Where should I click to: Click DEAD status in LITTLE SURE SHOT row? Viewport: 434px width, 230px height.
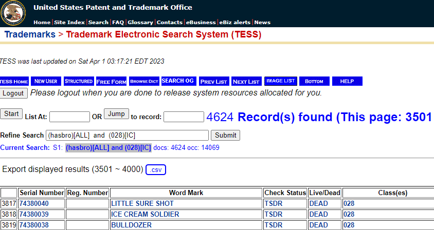(x=319, y=204)
